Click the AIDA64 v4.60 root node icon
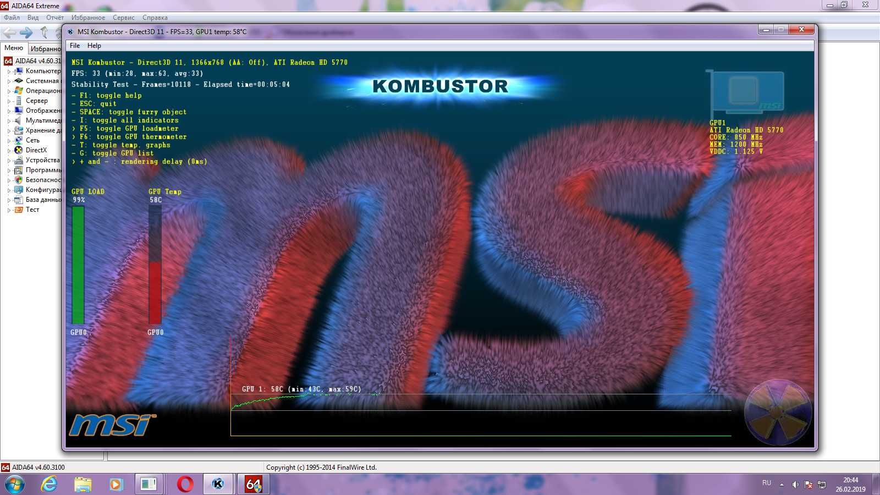 click(8, 61)
